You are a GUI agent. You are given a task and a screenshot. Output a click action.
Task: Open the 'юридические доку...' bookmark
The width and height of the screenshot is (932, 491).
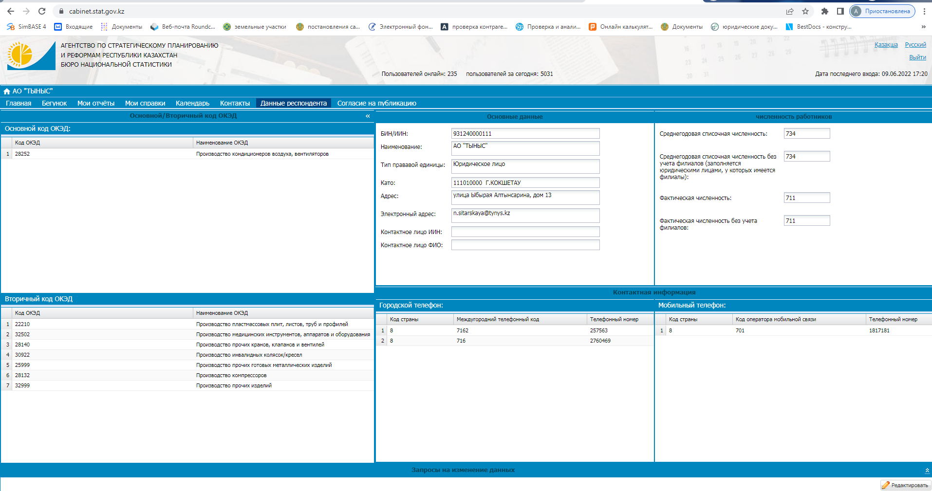pos(744,27)
